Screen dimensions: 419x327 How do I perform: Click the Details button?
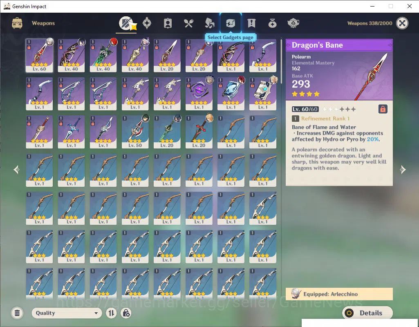pyautogui.click(x=367, y=313)
